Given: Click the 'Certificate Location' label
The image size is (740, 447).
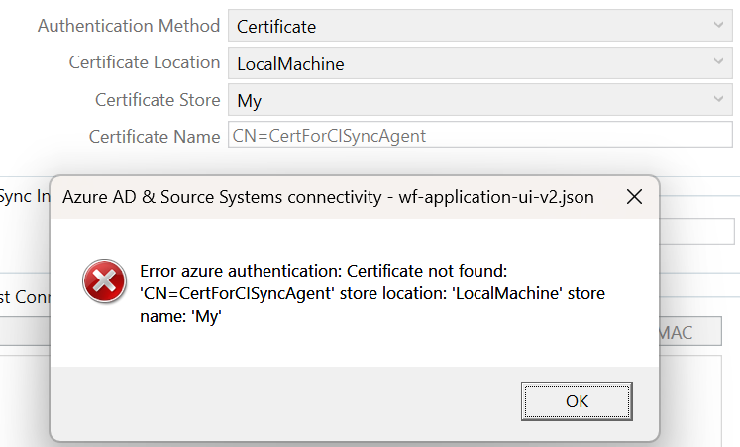Looking at the screenshot, I should (x=145, y=62).
